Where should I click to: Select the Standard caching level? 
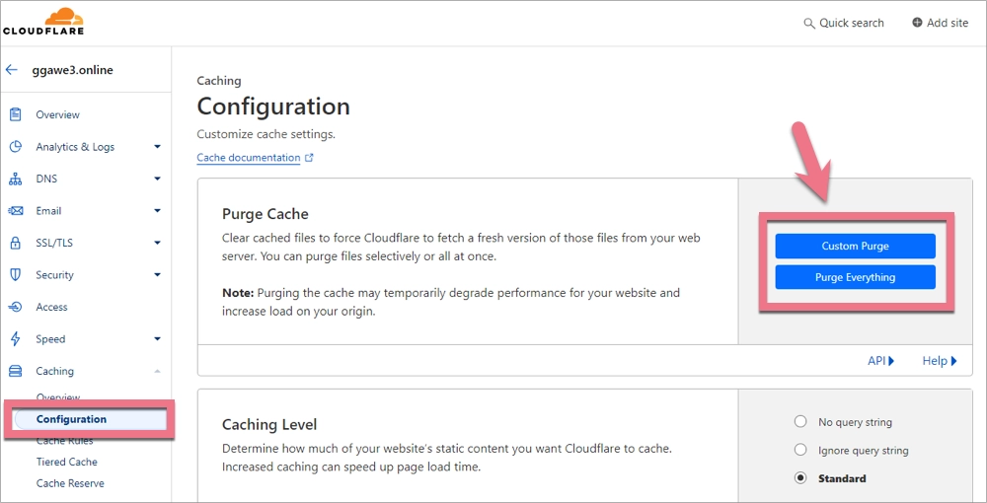click(800, 478)
